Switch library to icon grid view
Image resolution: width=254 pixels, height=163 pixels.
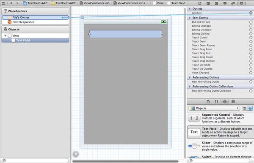[x=245, y=108]
